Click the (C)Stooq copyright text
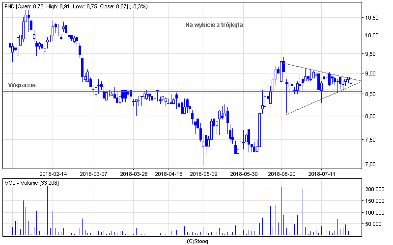The image size is (393, 245). pos(197,242)
